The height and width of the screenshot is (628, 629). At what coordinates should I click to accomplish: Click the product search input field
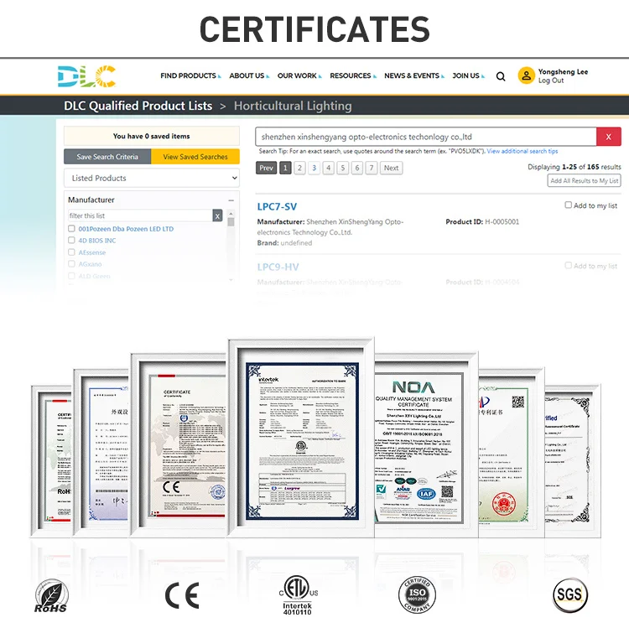tap(425, 137)
